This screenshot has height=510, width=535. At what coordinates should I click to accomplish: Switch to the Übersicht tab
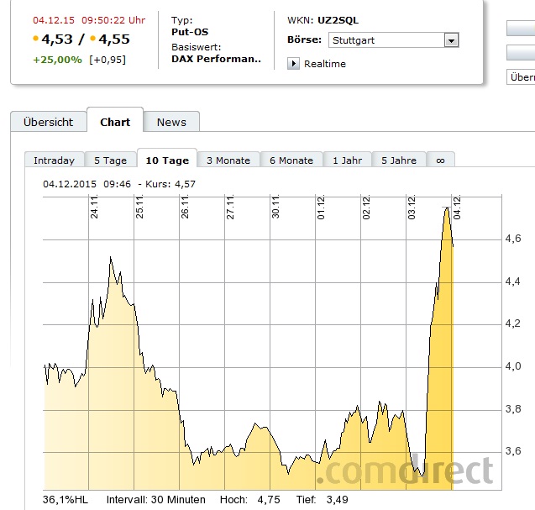tap(48, 122)
